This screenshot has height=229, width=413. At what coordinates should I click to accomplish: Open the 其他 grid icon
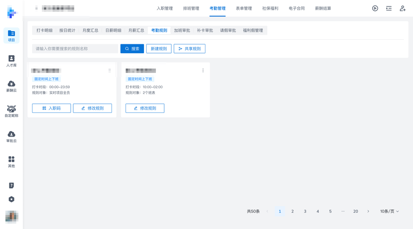tap(11, 159)
